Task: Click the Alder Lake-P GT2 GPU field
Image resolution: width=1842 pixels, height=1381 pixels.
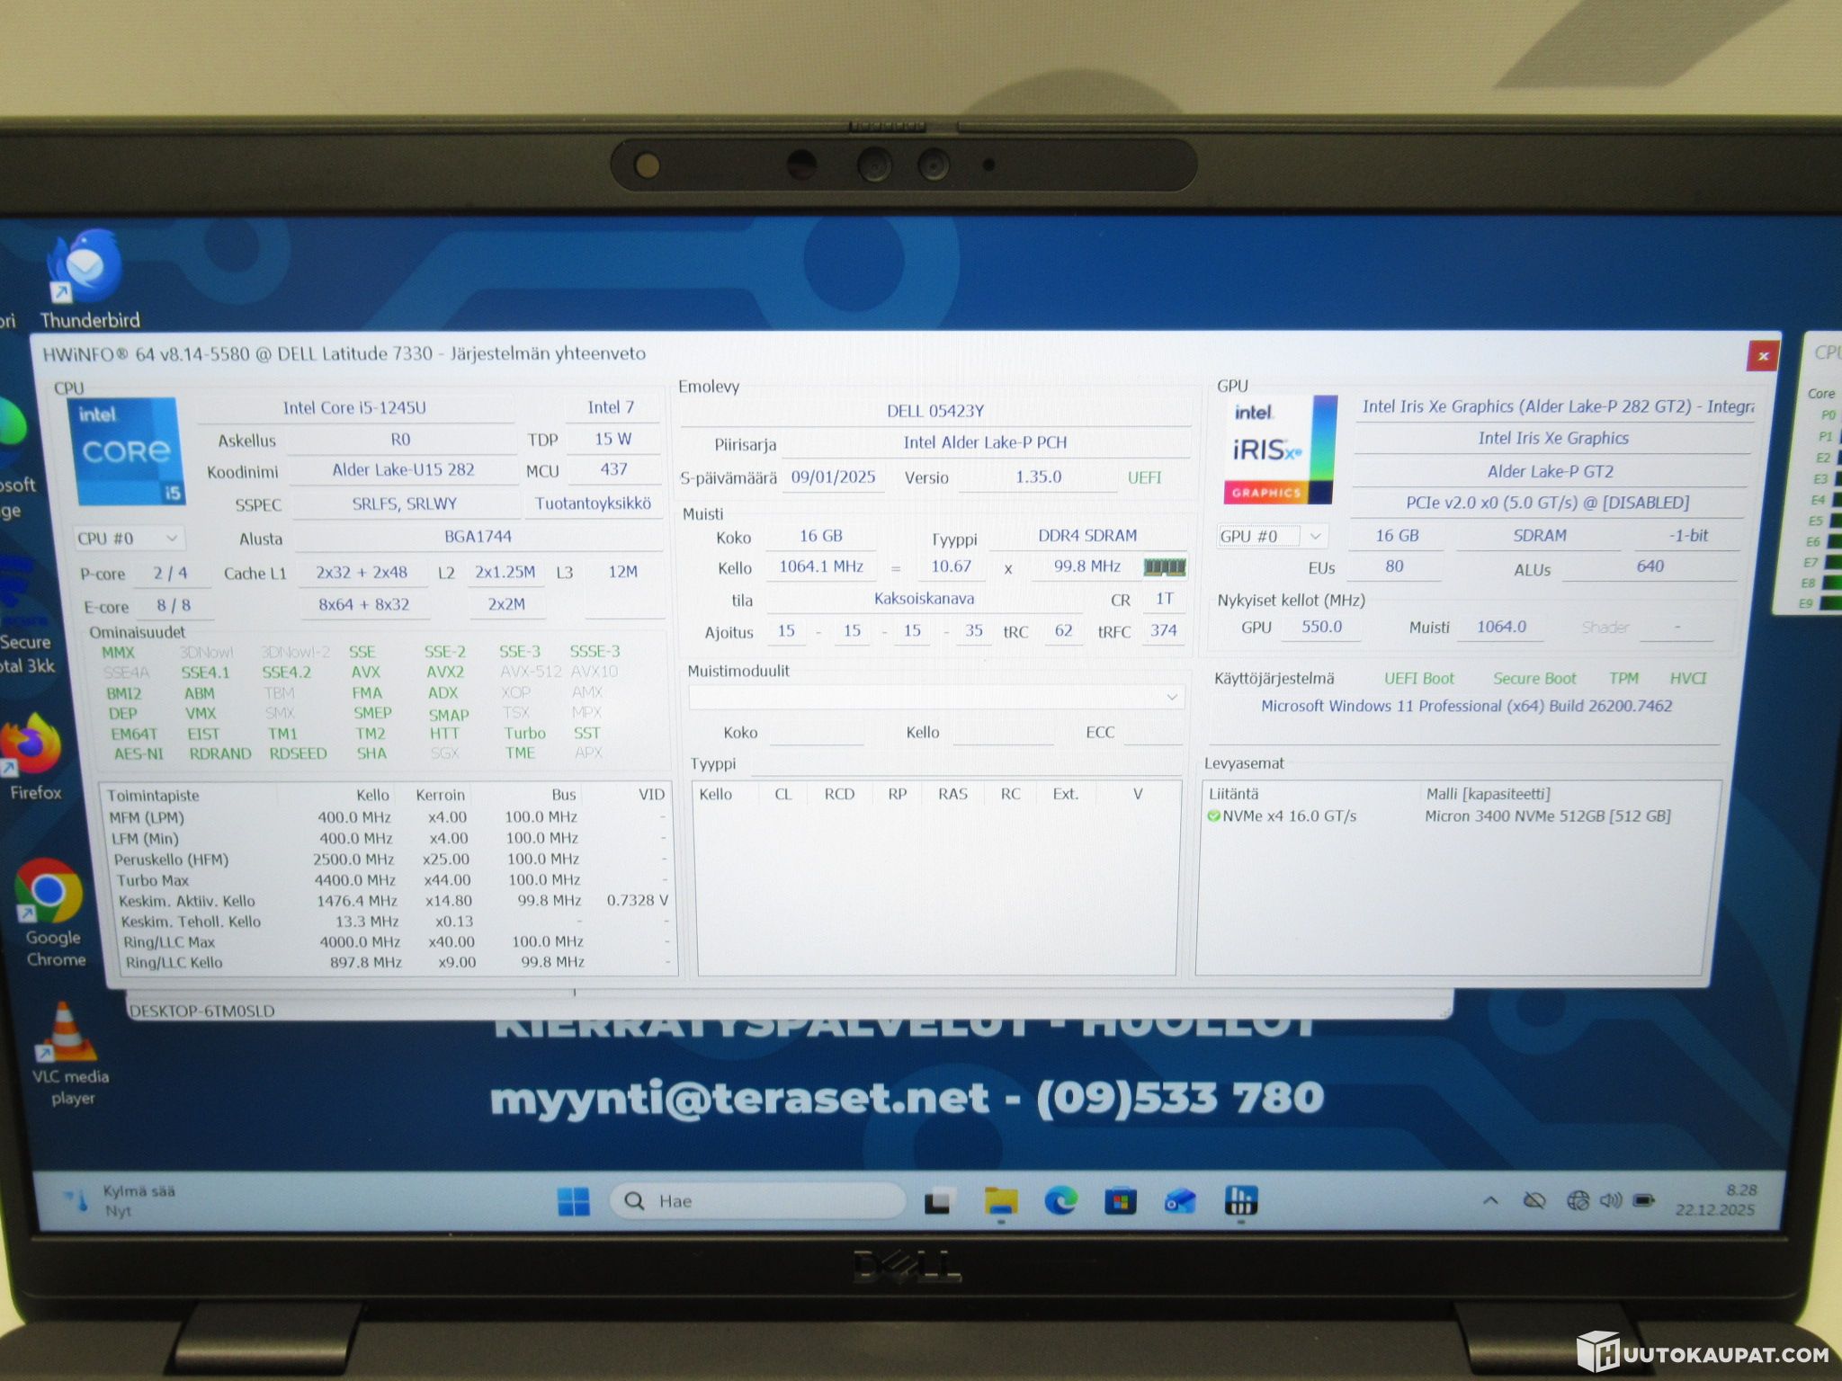Action: point(1550,472)
